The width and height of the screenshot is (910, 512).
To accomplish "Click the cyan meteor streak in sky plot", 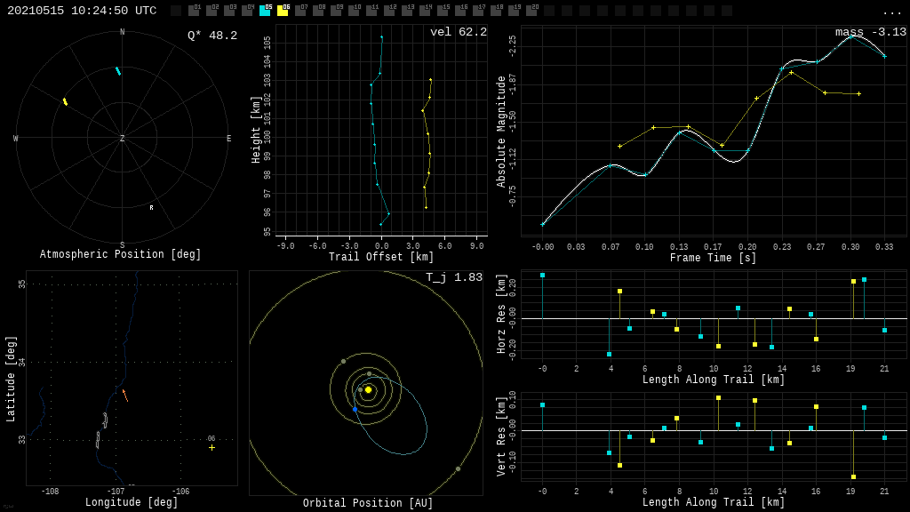I will [118, 71].
